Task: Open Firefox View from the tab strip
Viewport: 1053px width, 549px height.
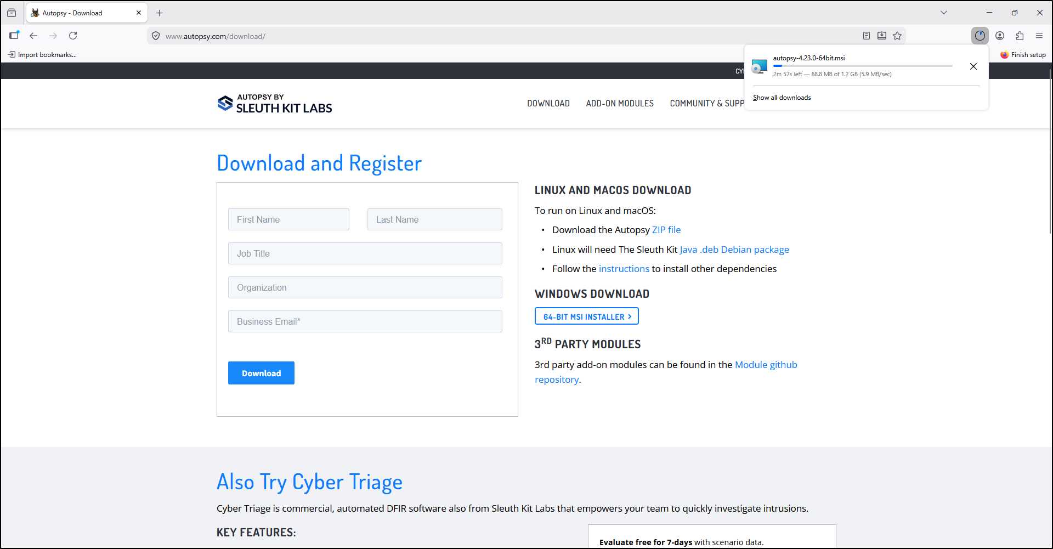Action: pyautogui.click(x=12, y=13)
